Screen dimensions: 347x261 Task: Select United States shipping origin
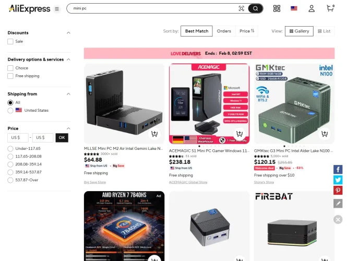tap(10, 111)
